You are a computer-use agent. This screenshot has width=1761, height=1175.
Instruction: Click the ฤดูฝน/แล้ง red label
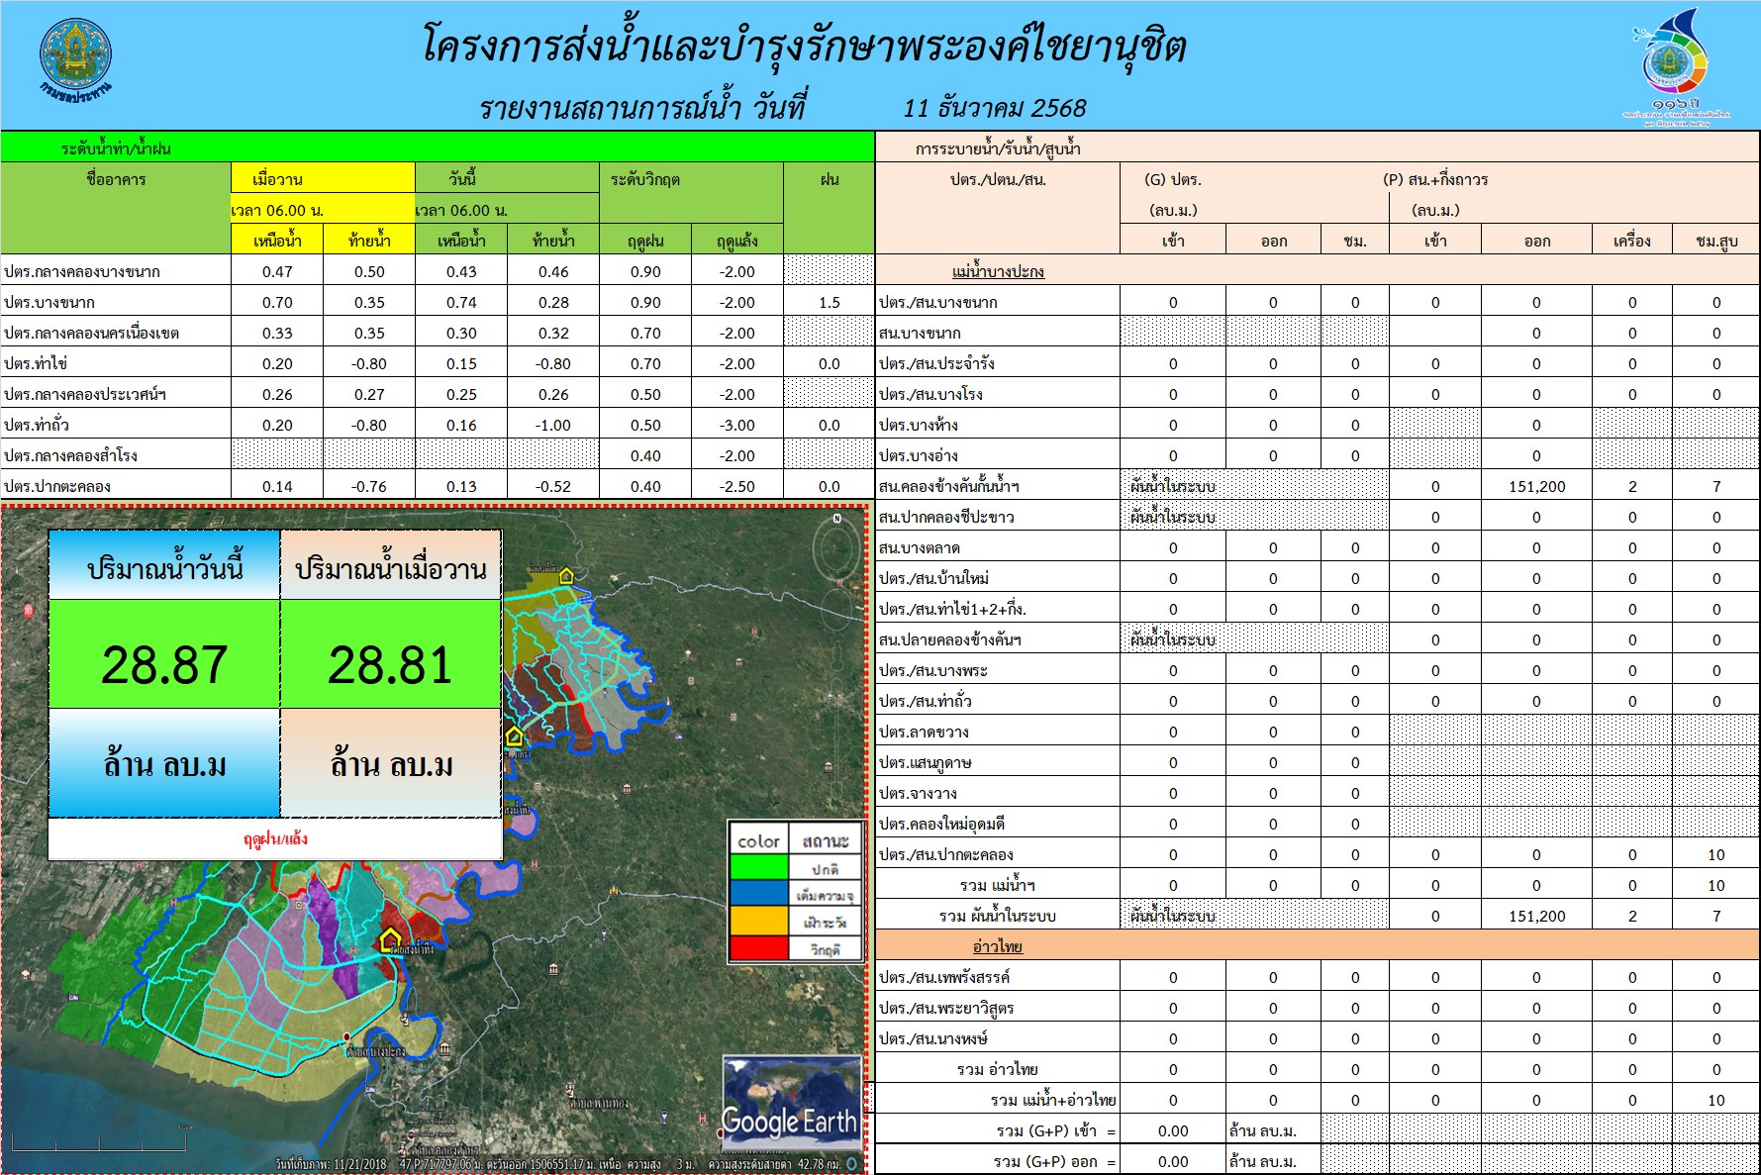pyautogui.click(x=275, y=838)
